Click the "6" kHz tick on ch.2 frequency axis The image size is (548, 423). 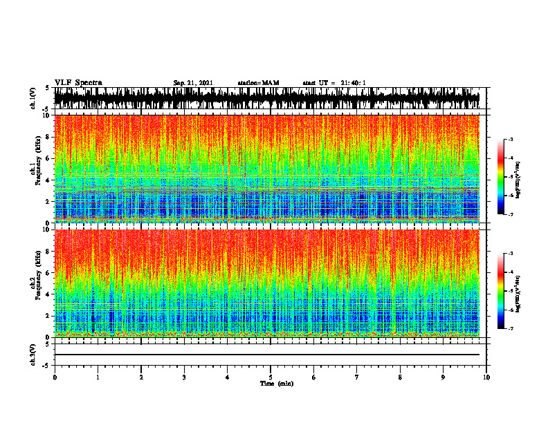tap(48, 273)
